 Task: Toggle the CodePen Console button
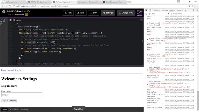pos(4,110)
